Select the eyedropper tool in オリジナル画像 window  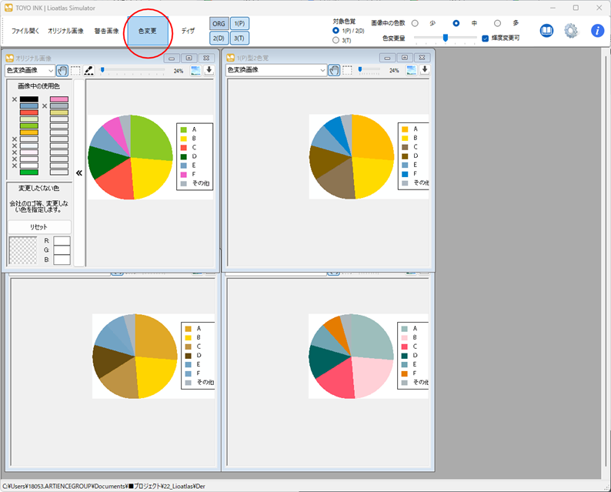click(x=88, y=70)
